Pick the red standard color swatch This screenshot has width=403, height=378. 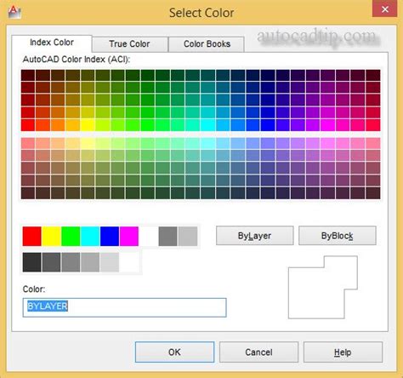point(31,236)
